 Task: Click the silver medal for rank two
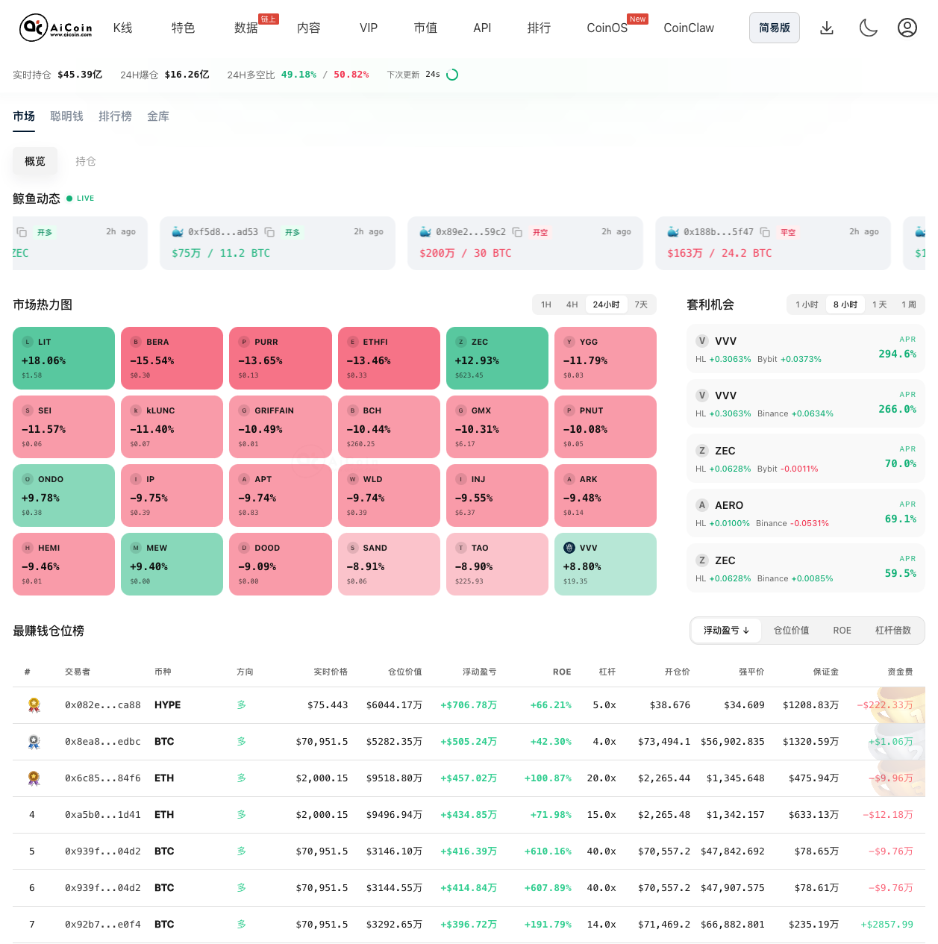click(x=34, y=742)
